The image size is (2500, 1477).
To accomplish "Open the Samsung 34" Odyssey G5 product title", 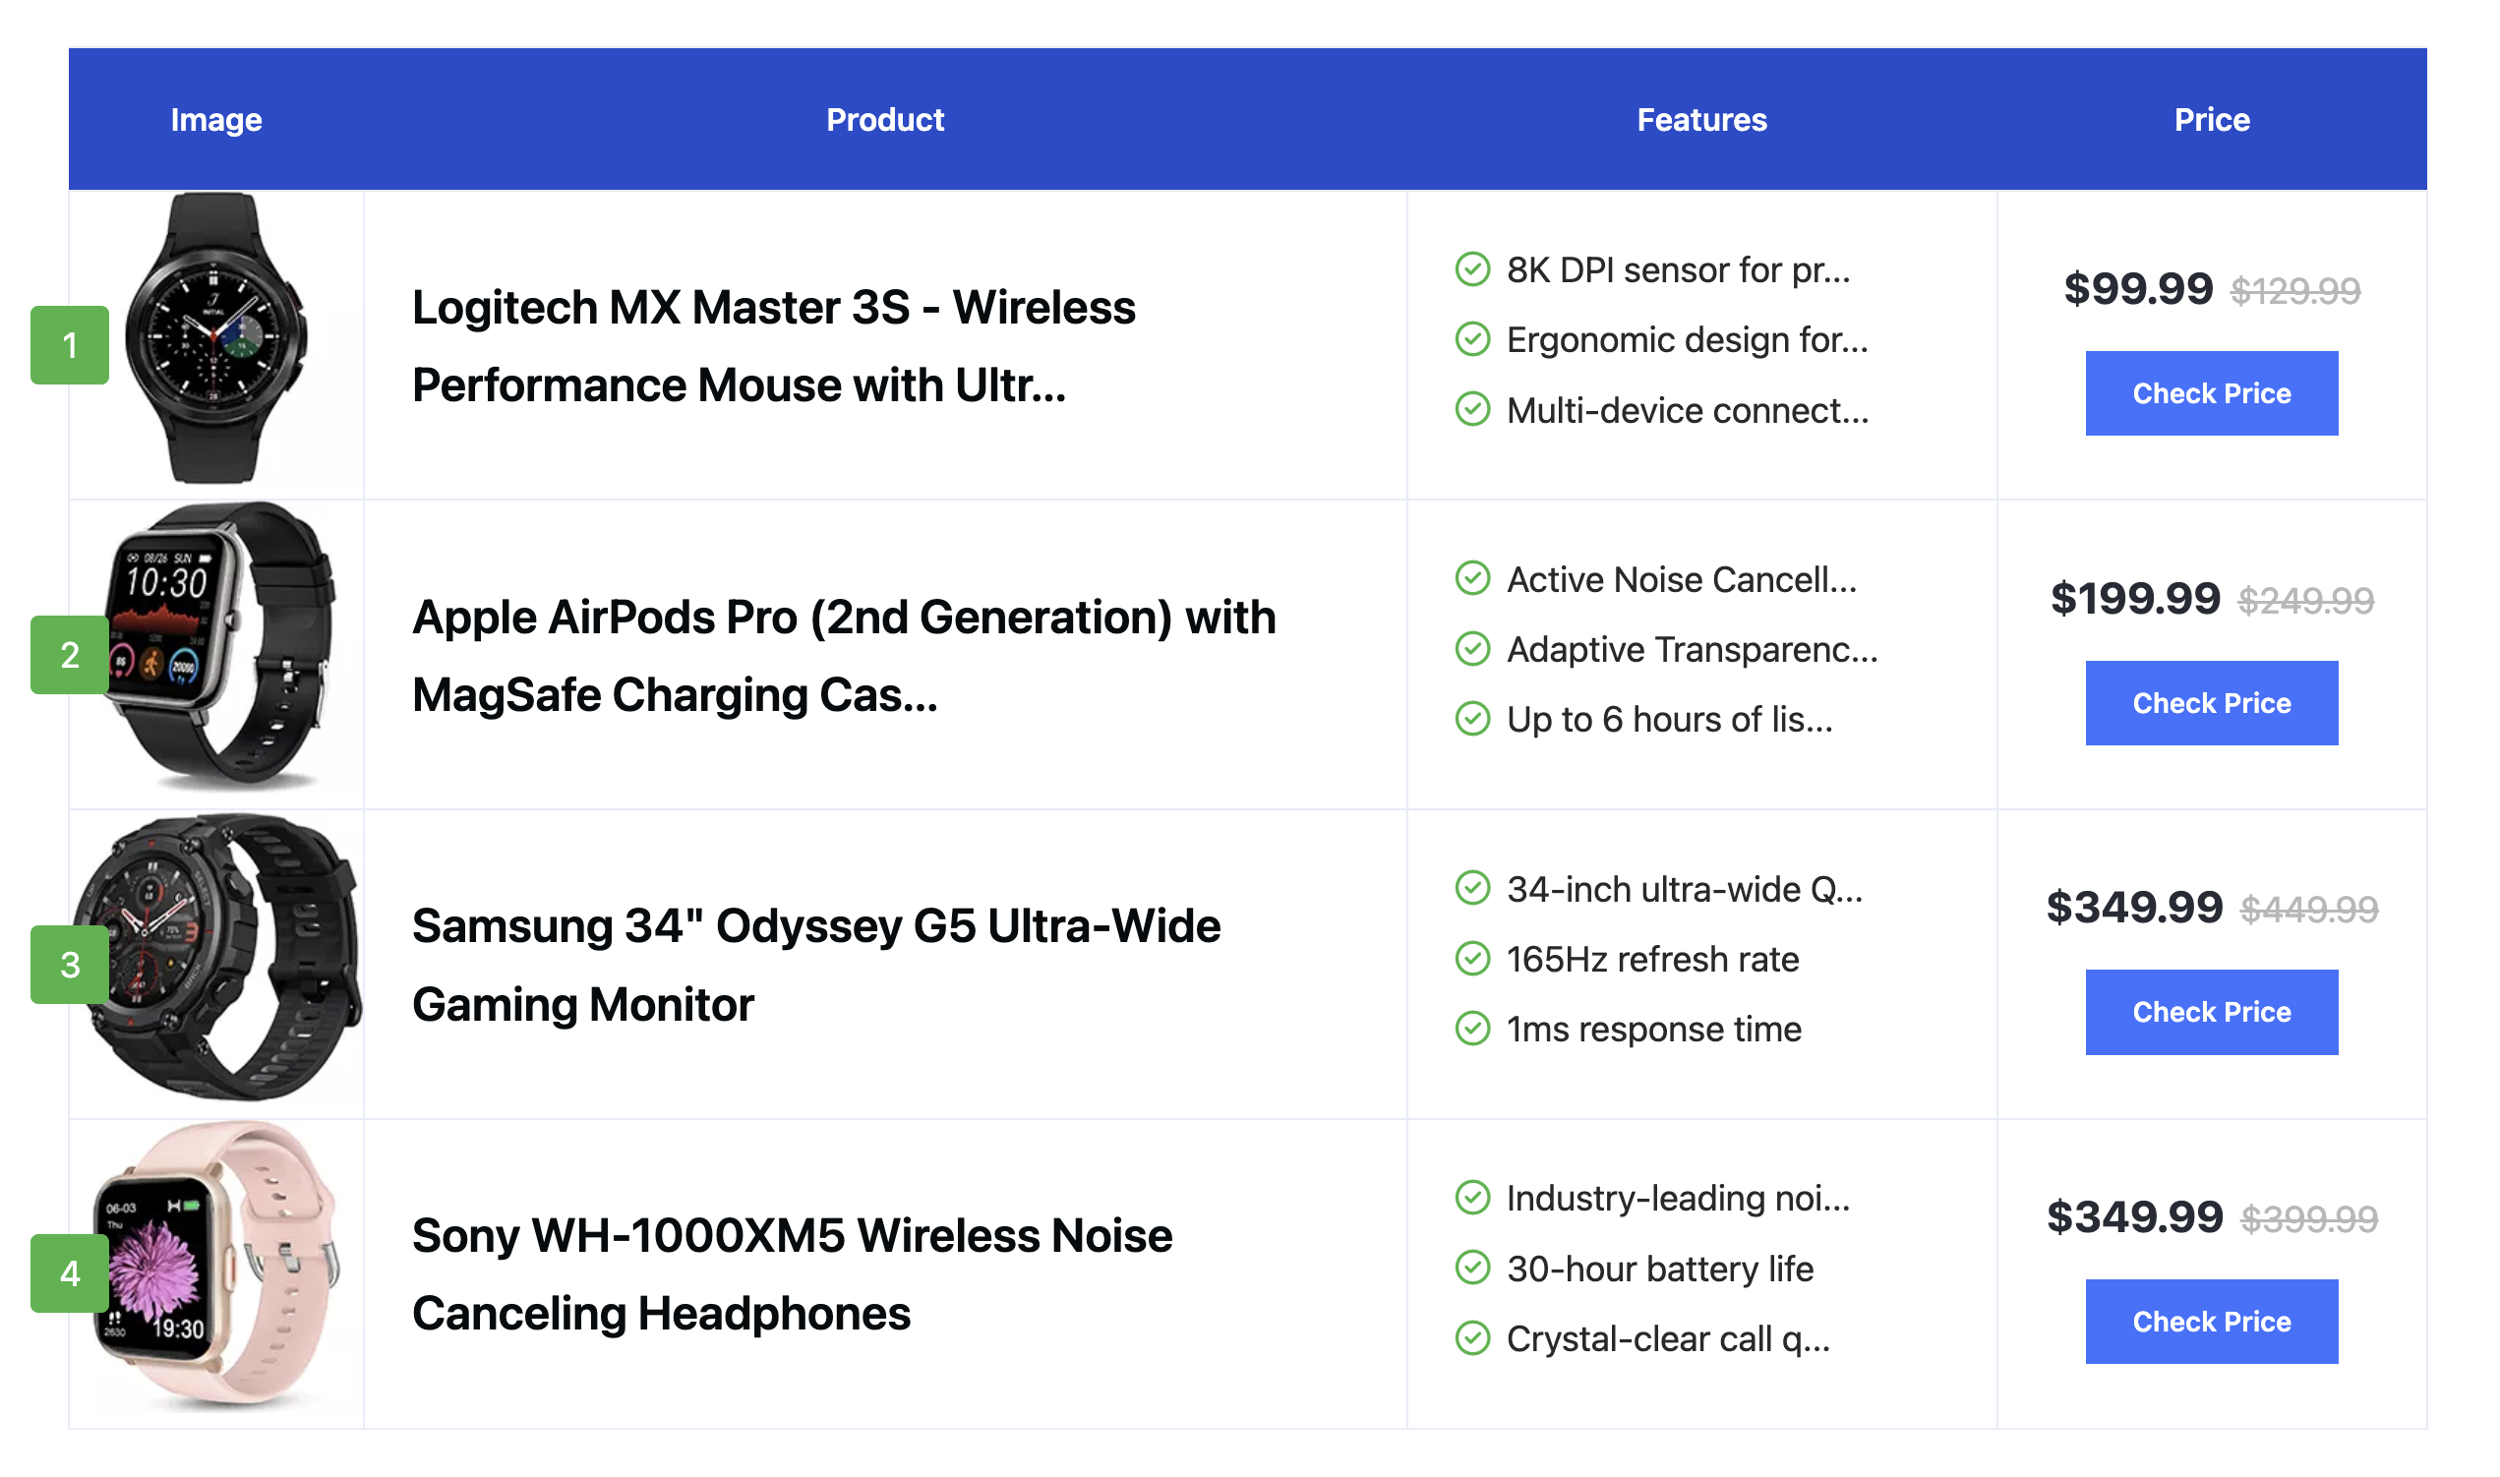I will (x=816, y=965).
